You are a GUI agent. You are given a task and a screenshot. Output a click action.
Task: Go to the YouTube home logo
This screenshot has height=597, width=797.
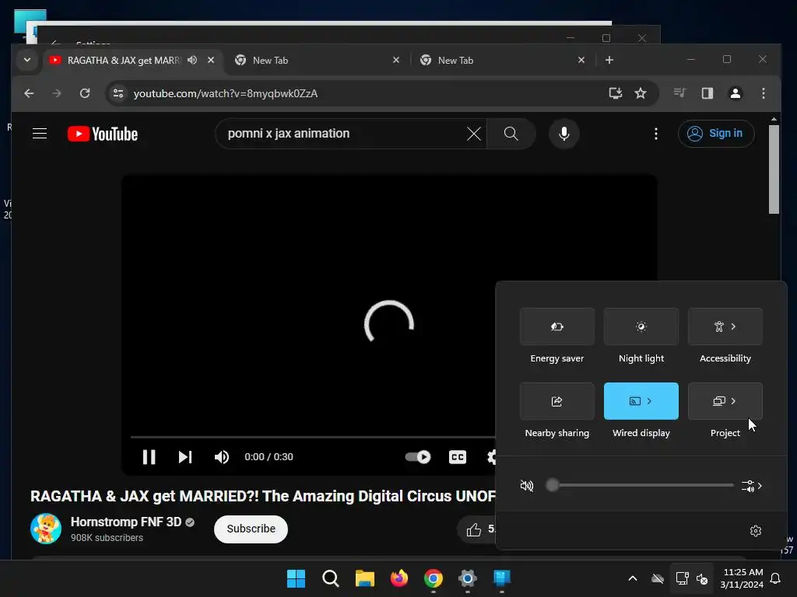(103, 134)
